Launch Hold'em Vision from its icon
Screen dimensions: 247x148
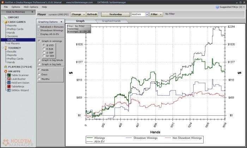tap(8, 83)
